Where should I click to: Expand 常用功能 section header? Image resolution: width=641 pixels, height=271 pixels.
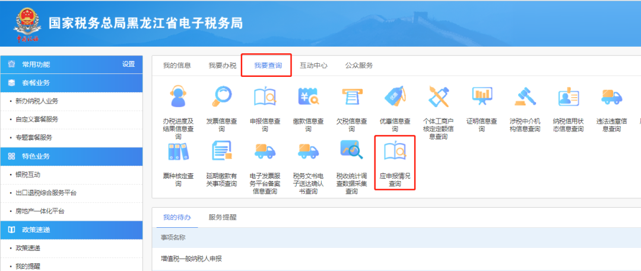pos(72,64)
